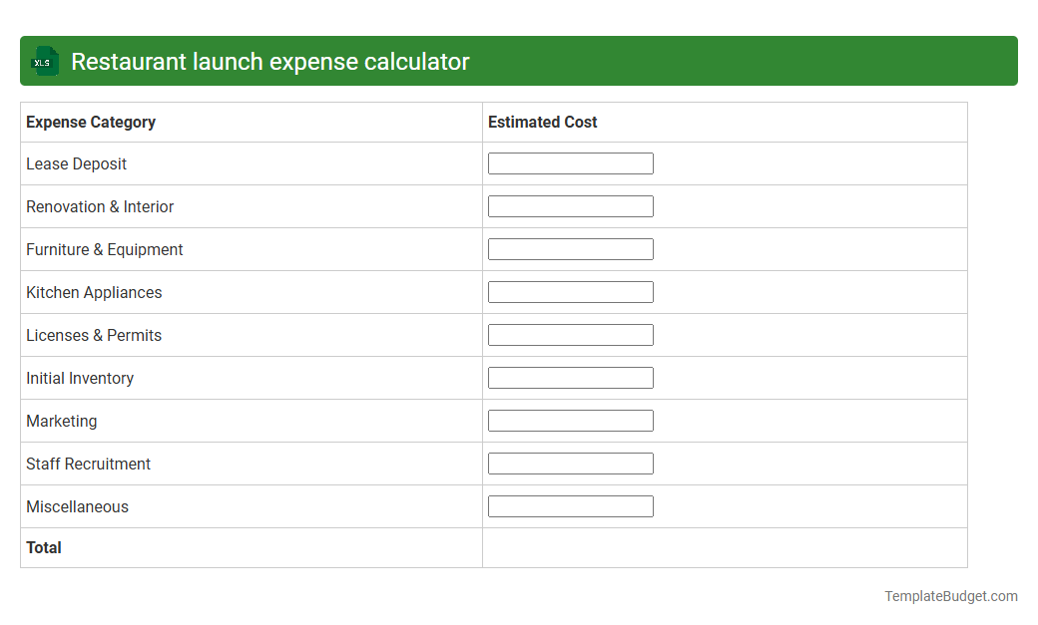The height and width of the screenshot is (625, 1038).
Task: Click the Estimated Cost column header
Action: (x=542, y=122)
